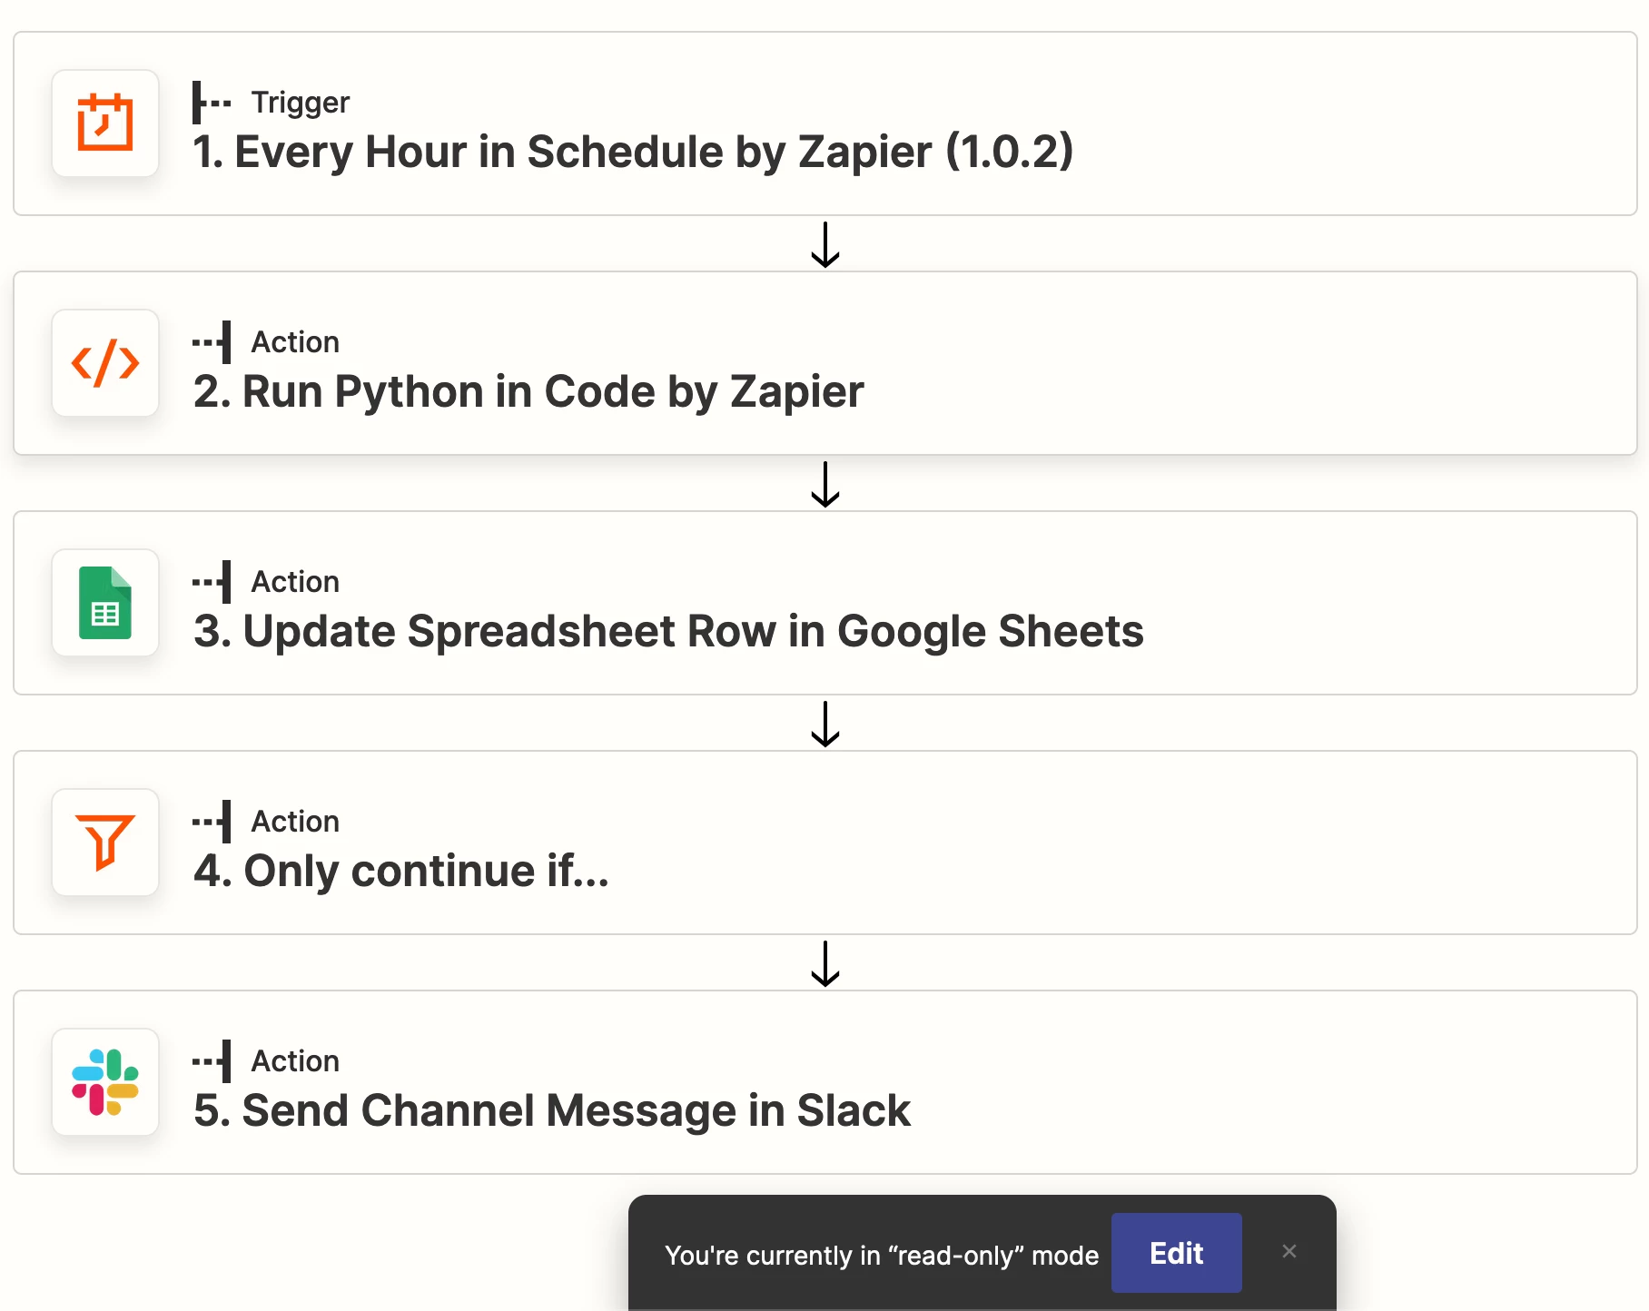1649x1311 pixels.
Task: Click the Edit button in read-only banner
Action: (1177, 1253)
